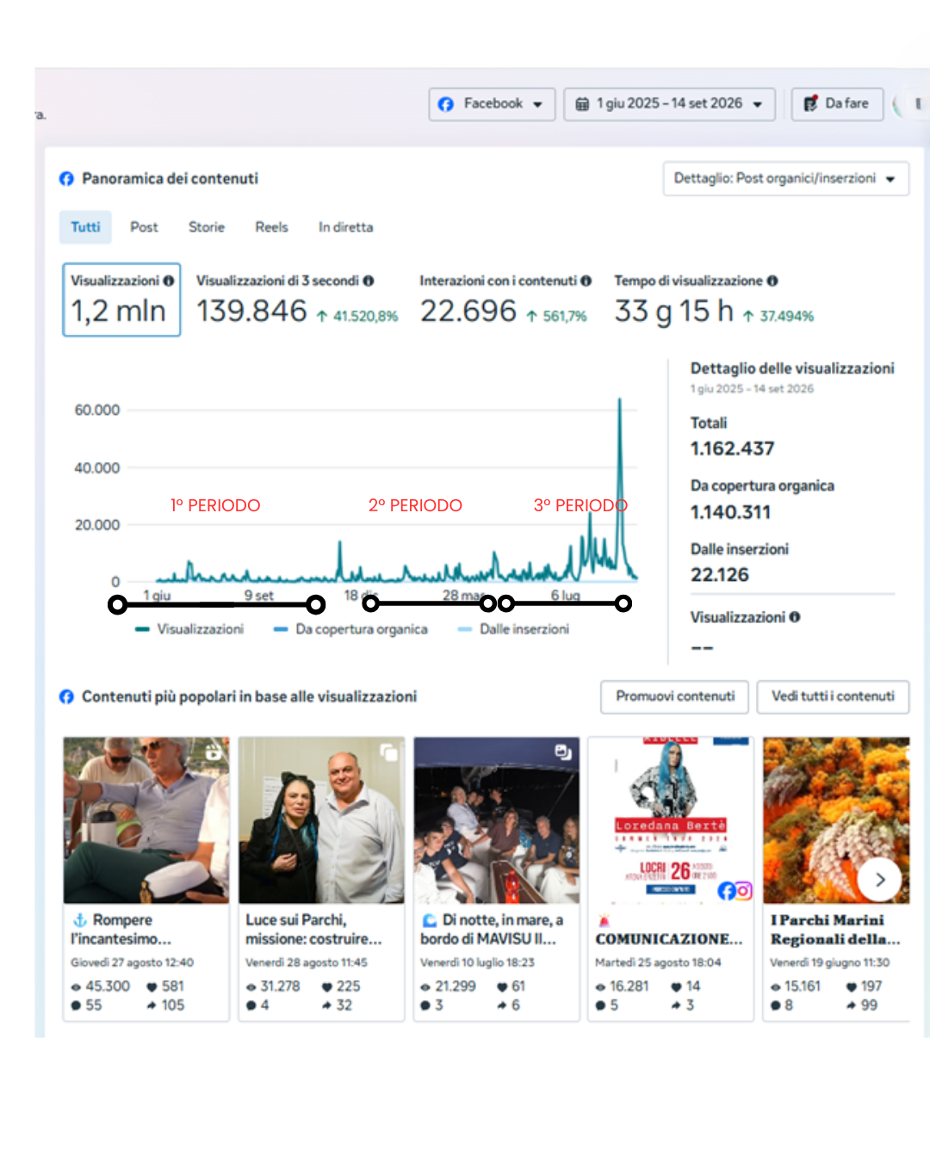Select the Visualizzazioni 1,2 mln metric card
This screenshot has width=930, height=1162.
tap(121, 300)
